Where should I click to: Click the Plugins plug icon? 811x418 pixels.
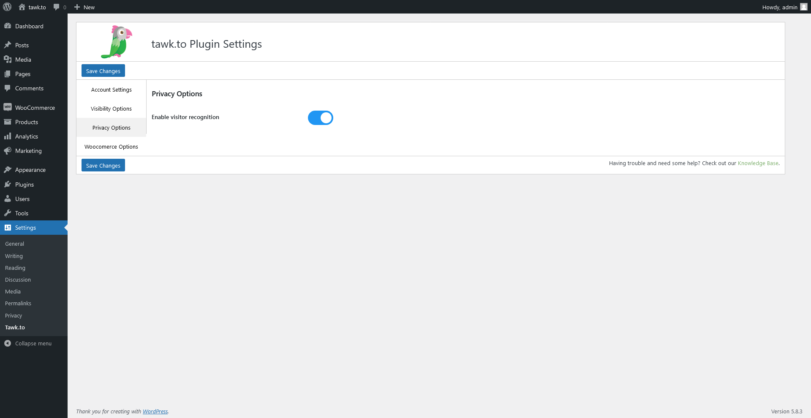point(8,185)
